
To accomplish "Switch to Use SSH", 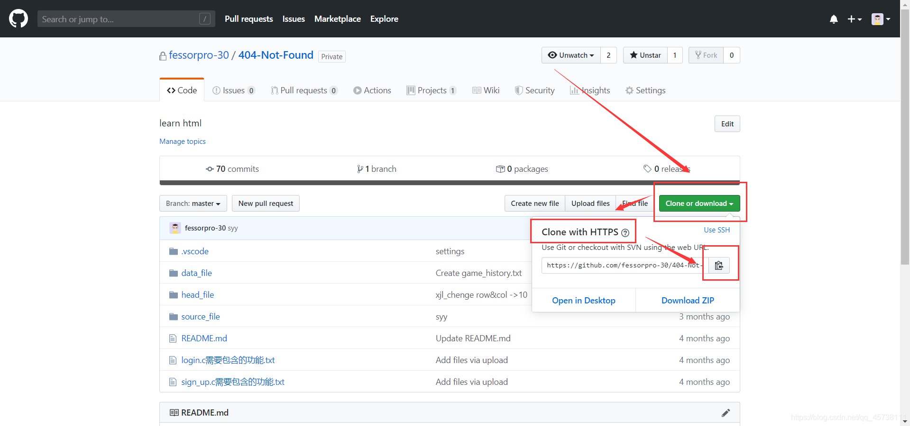I will [717, 230].
